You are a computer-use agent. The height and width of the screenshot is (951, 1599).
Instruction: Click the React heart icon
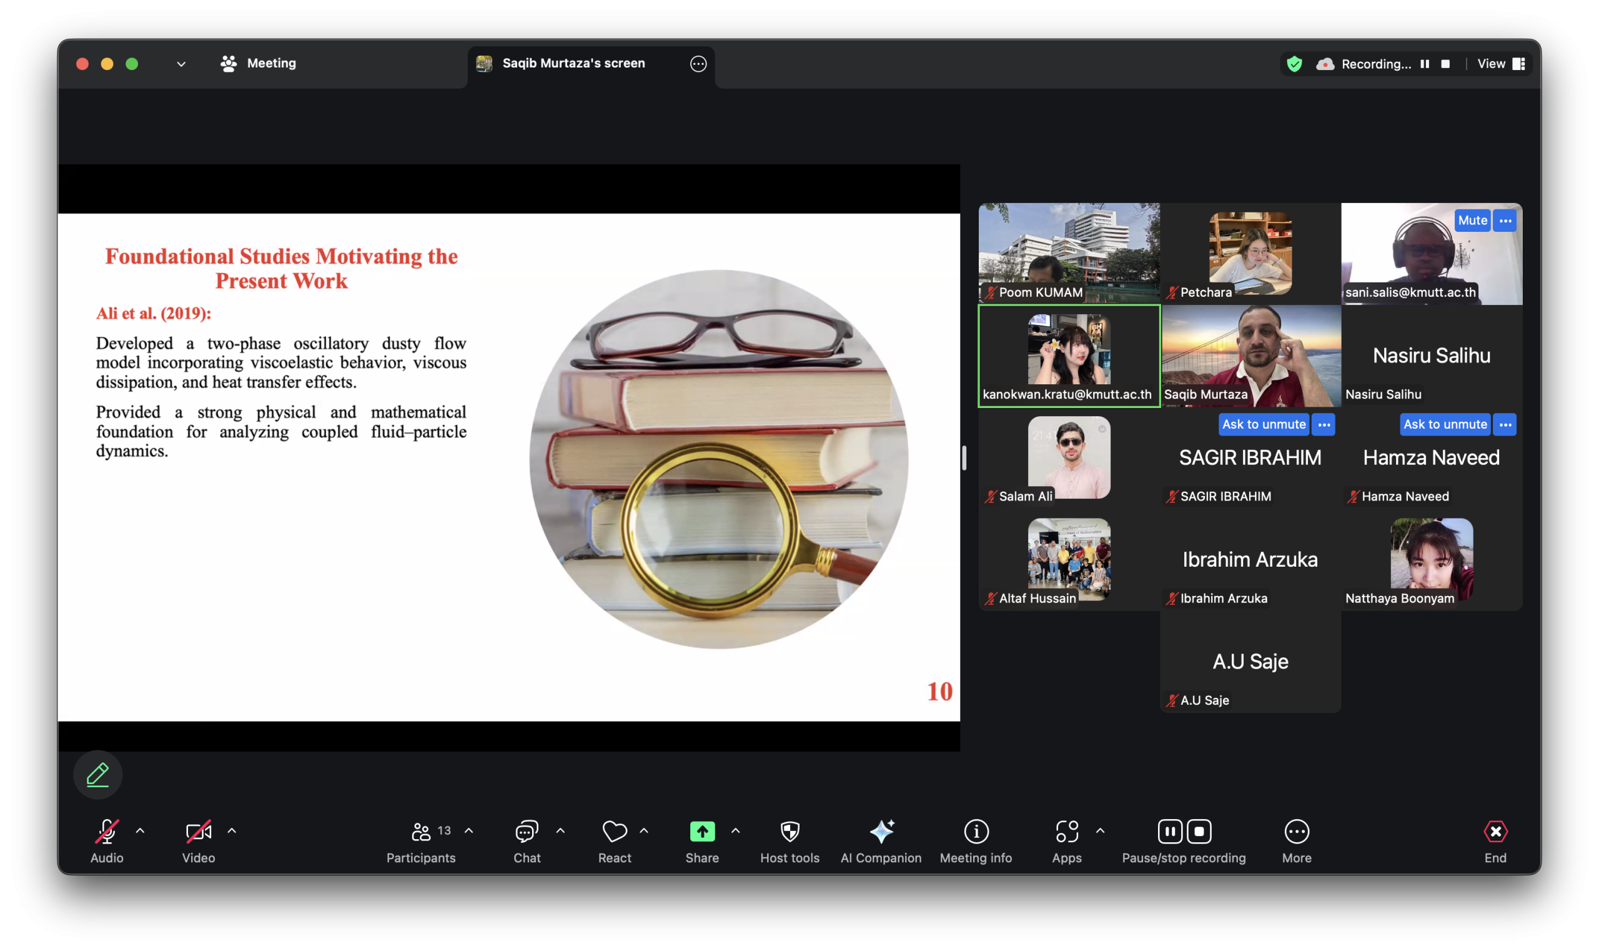(x=615, y=832)
